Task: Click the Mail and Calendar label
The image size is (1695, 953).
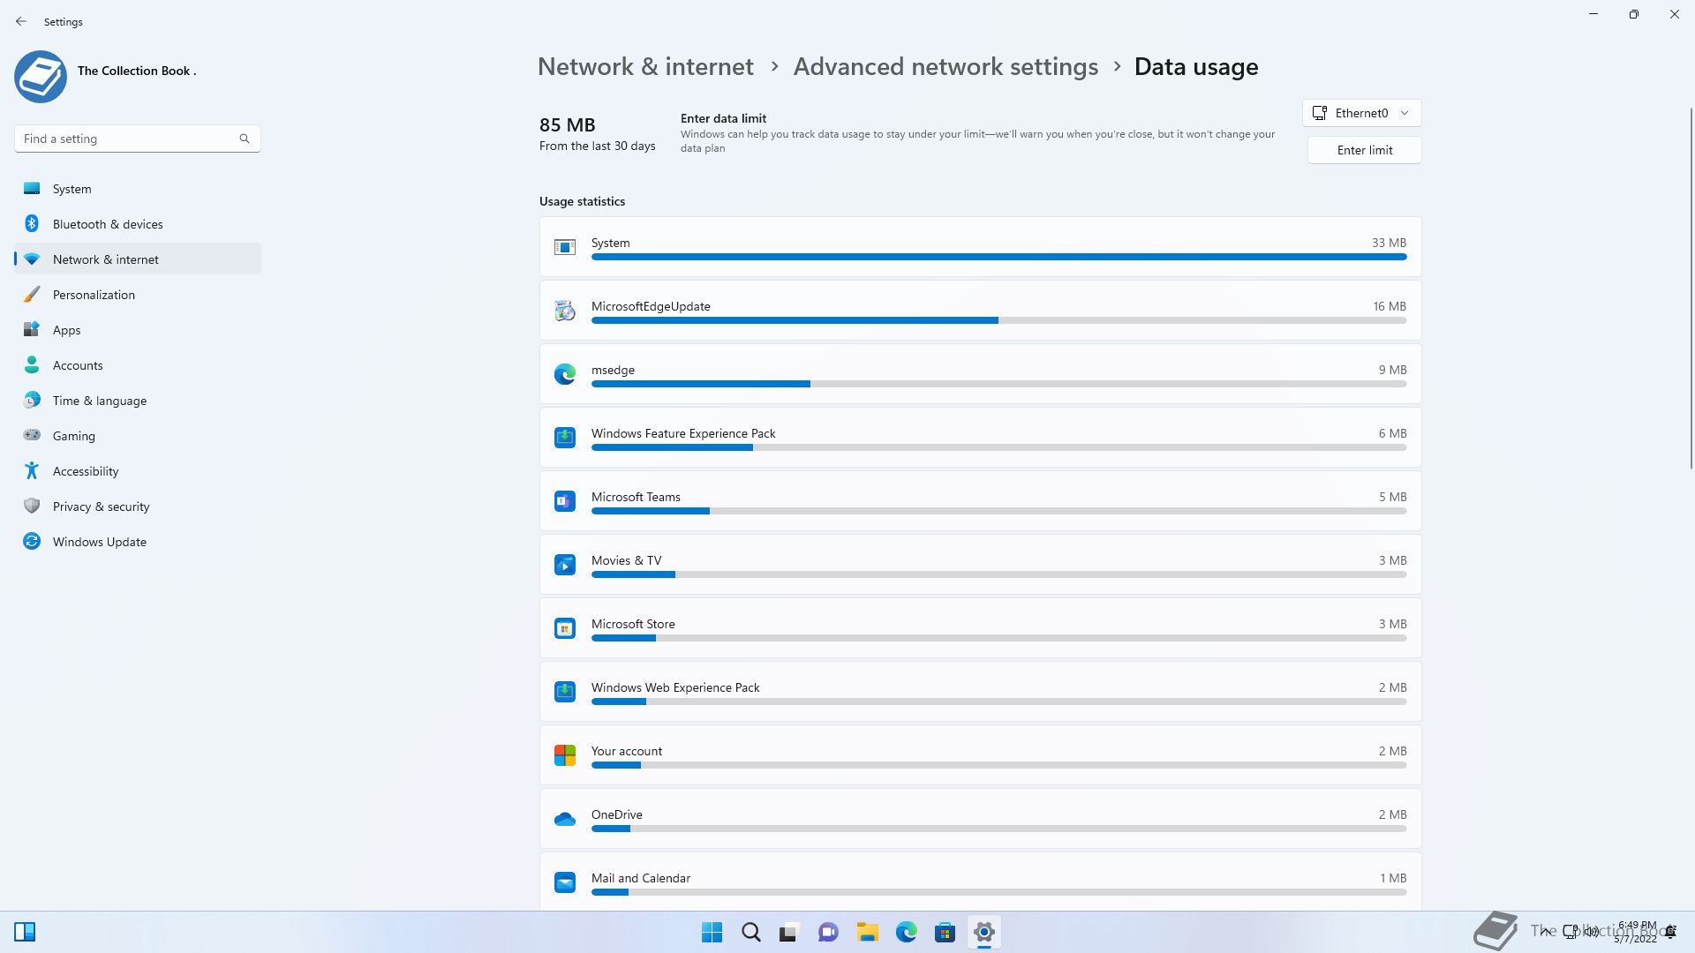Action: [641, 878]
